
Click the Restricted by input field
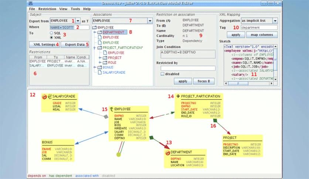pos(188,68)
